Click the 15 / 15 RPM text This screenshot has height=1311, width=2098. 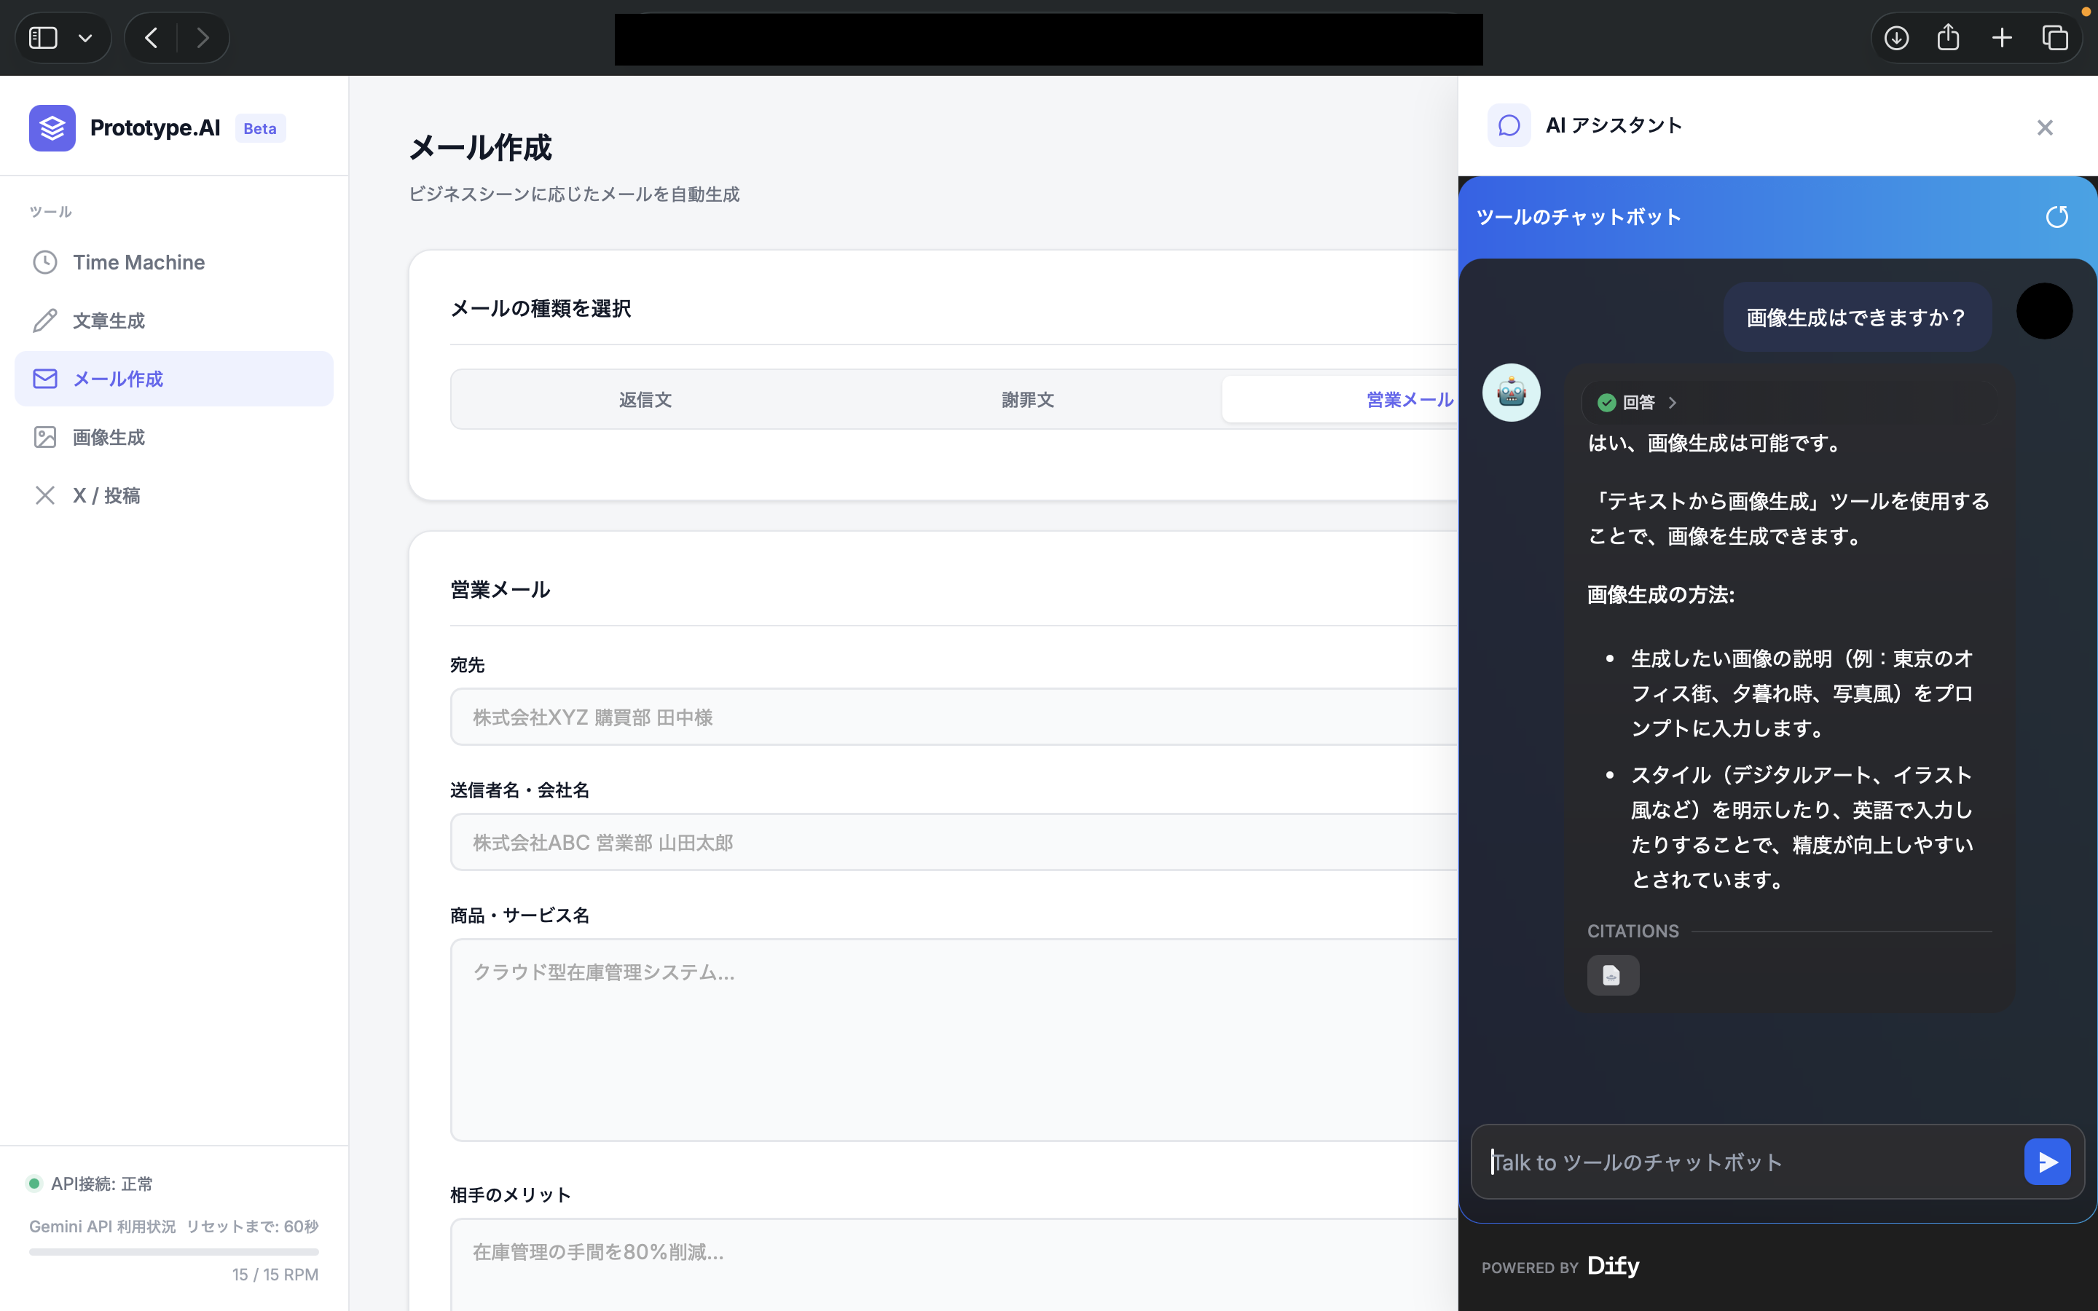click(x=275, y=1275)
